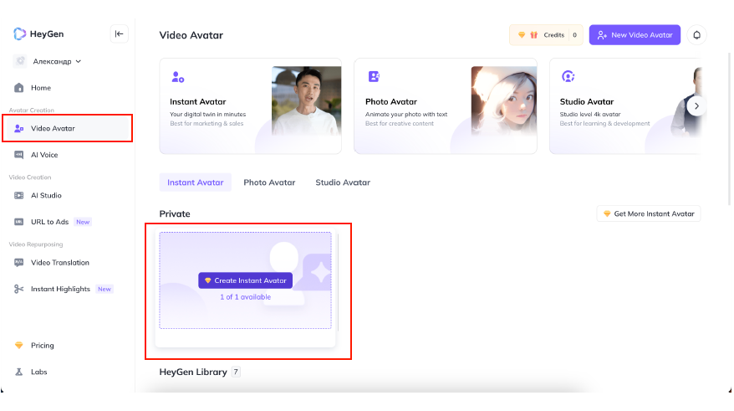
Task: Click the HeyGen logo icon
Action: [x=20, y=33]
